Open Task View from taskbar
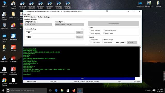 pos(50,90)
